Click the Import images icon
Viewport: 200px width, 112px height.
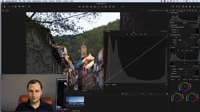(4, 7)
